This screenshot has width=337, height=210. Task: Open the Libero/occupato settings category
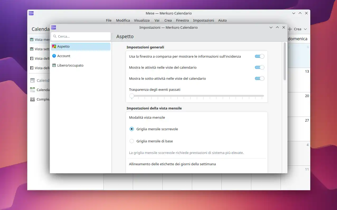pyautogui.click(x=80, y=65)
